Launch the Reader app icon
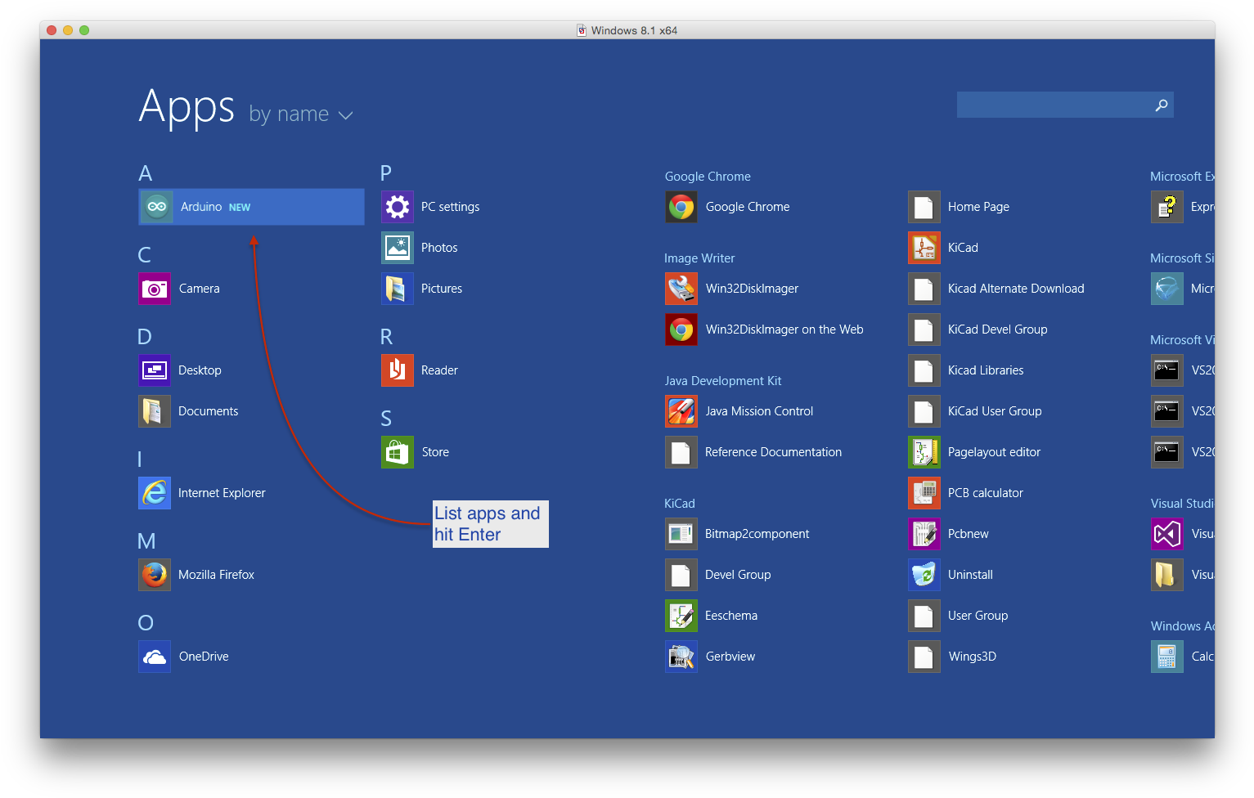 (398, 370)
